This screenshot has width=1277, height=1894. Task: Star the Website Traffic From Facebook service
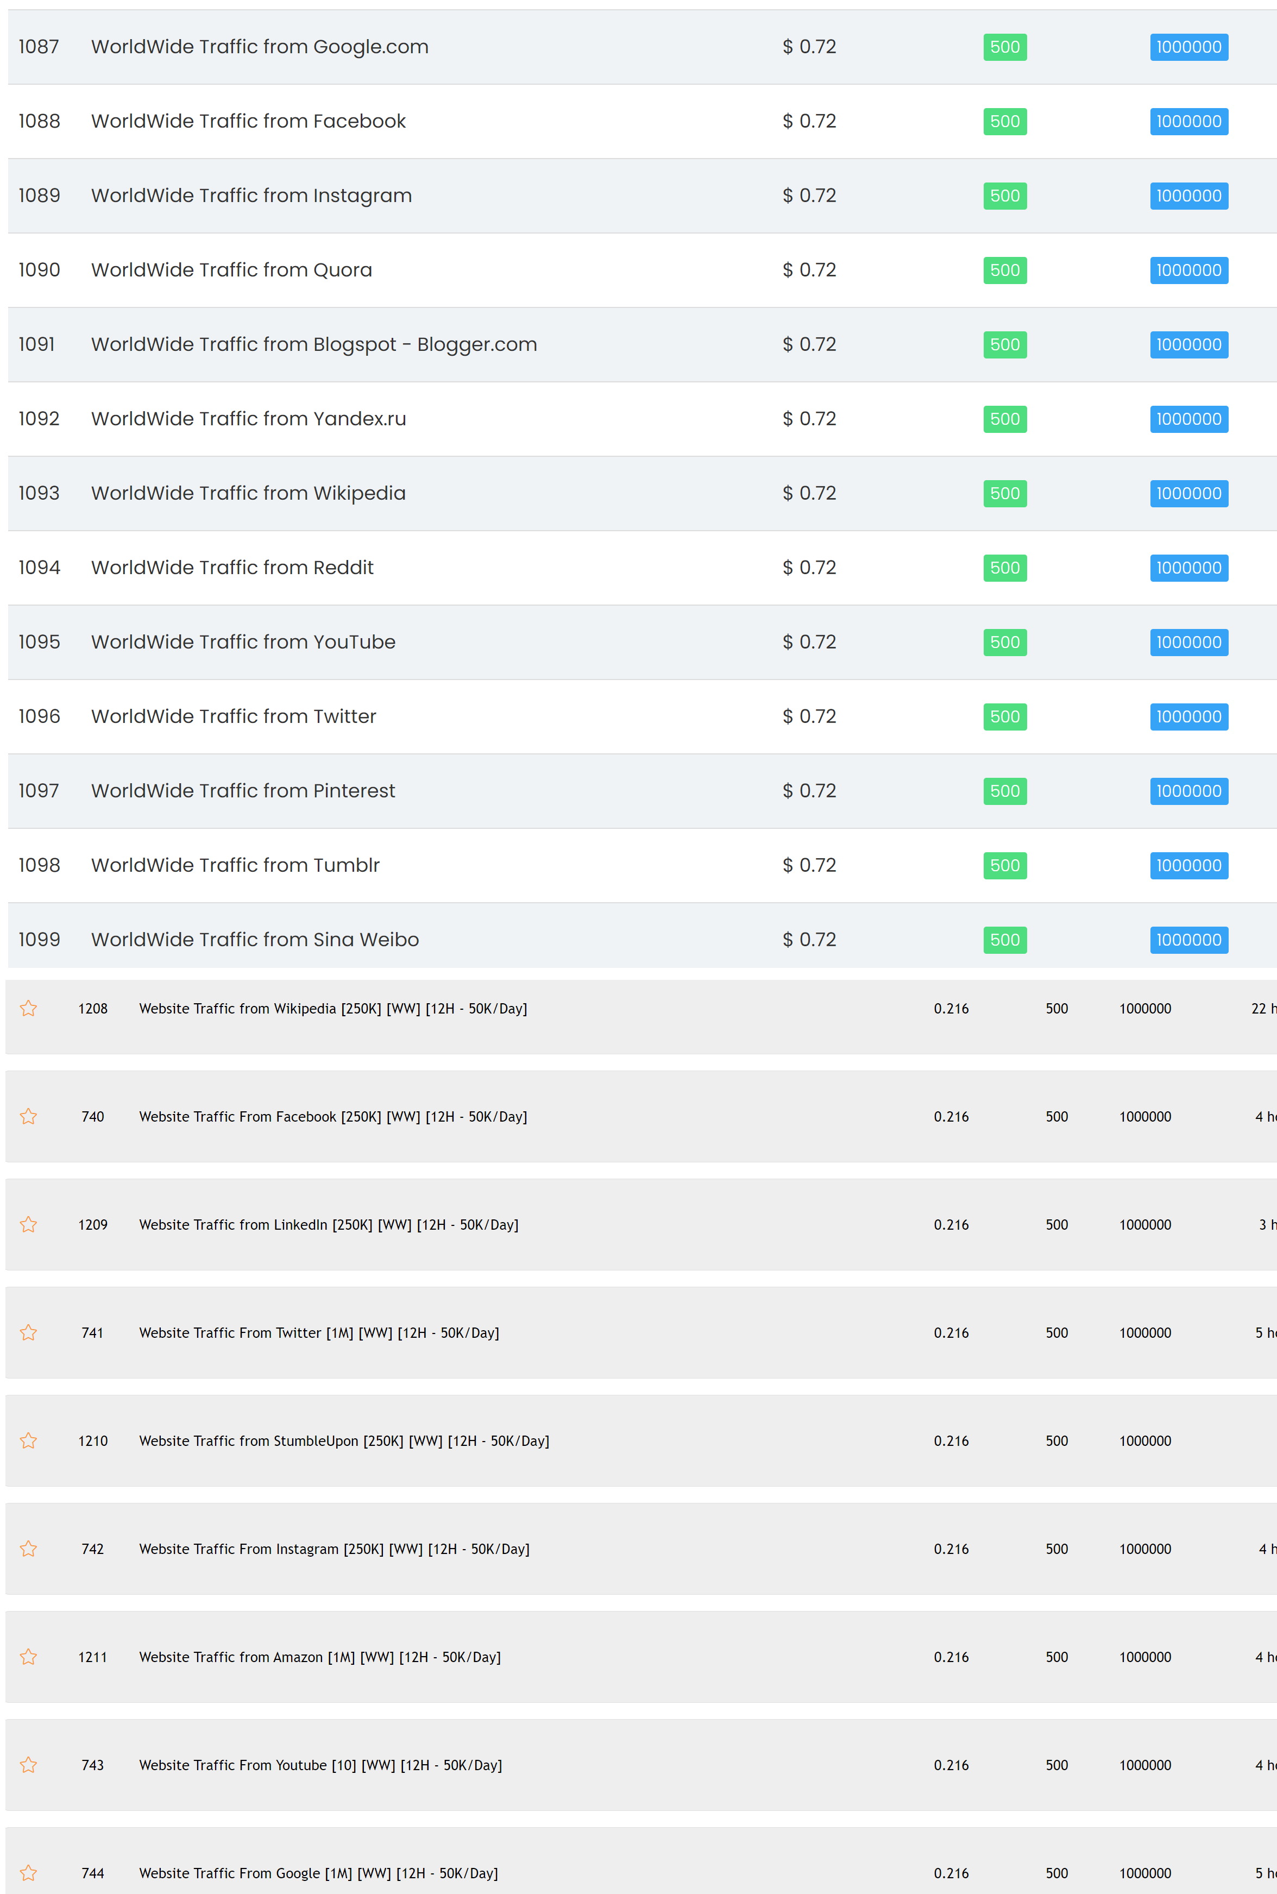28,1116
